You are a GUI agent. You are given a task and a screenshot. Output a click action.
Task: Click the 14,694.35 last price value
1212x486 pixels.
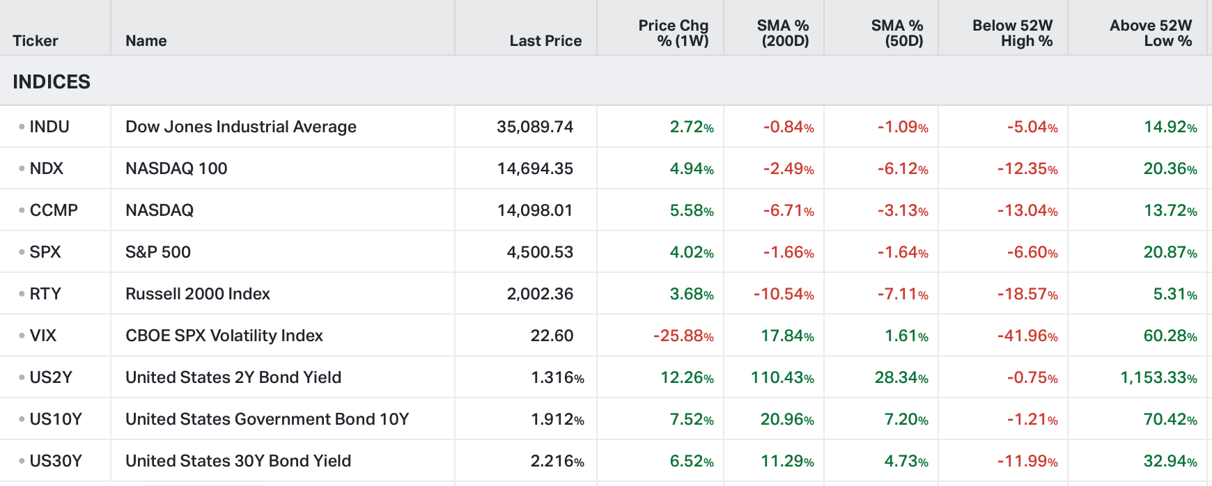click(535, 168)
